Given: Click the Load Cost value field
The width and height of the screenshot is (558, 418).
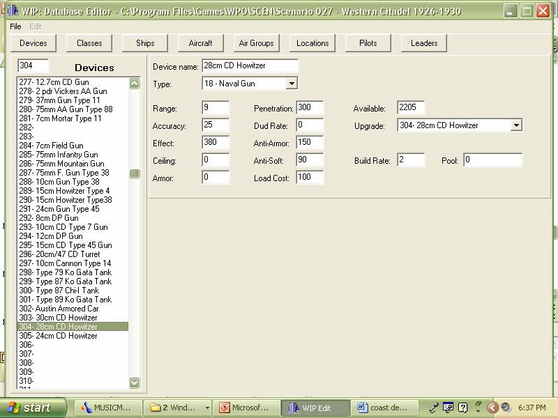Looking at the screenshot, I should click(310, 177).
